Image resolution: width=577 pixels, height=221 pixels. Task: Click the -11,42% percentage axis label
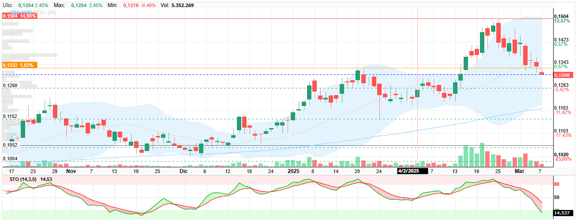[x=562, y=113]
